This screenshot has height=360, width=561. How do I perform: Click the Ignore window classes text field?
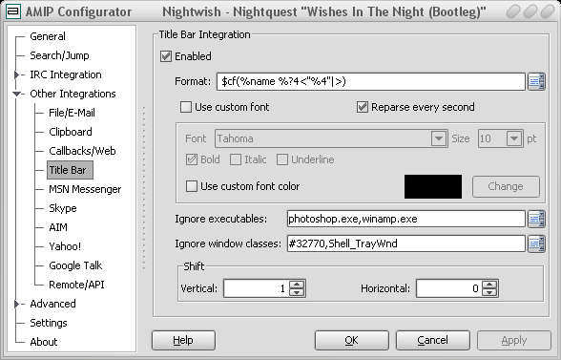click(x=406, y=244)
